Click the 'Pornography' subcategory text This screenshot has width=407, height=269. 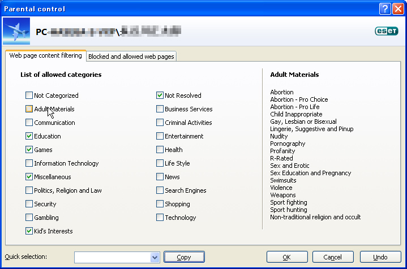click(x=288, y=144)
